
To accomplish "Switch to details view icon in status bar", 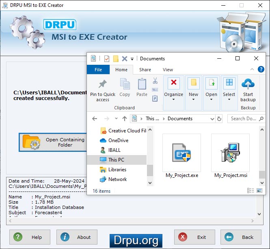I will pyautogui.click(x=251, y=190).
